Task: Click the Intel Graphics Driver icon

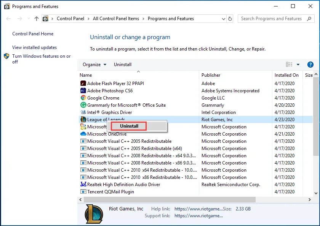Action: point(83,112)
